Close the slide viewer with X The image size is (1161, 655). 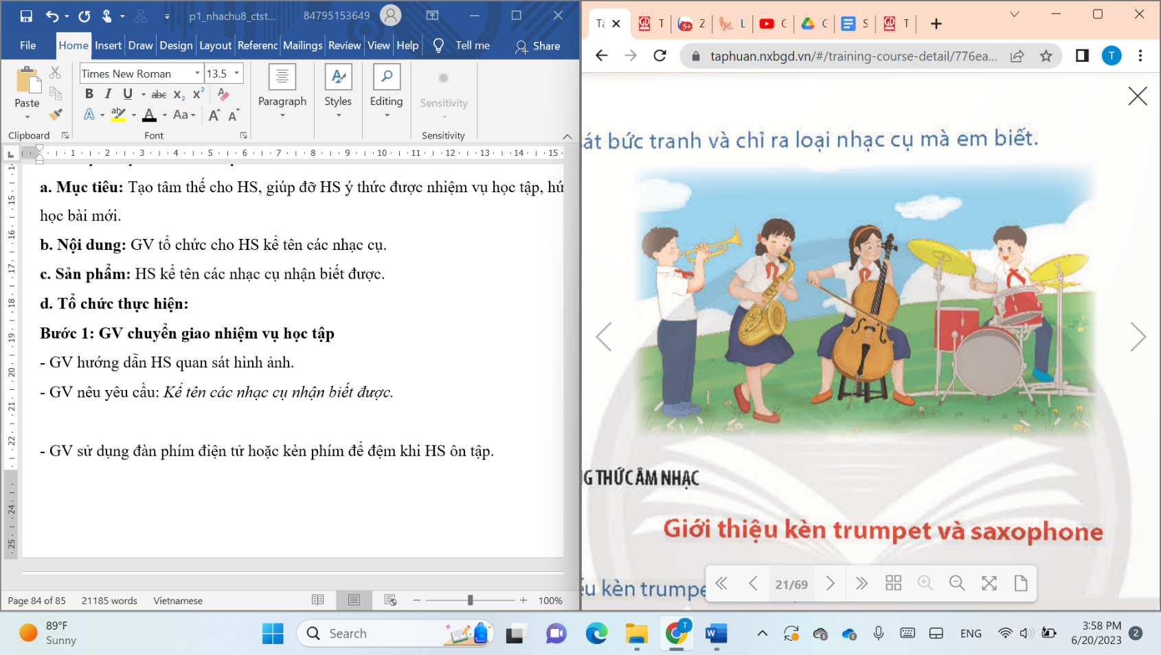(x=1138, y=96)
